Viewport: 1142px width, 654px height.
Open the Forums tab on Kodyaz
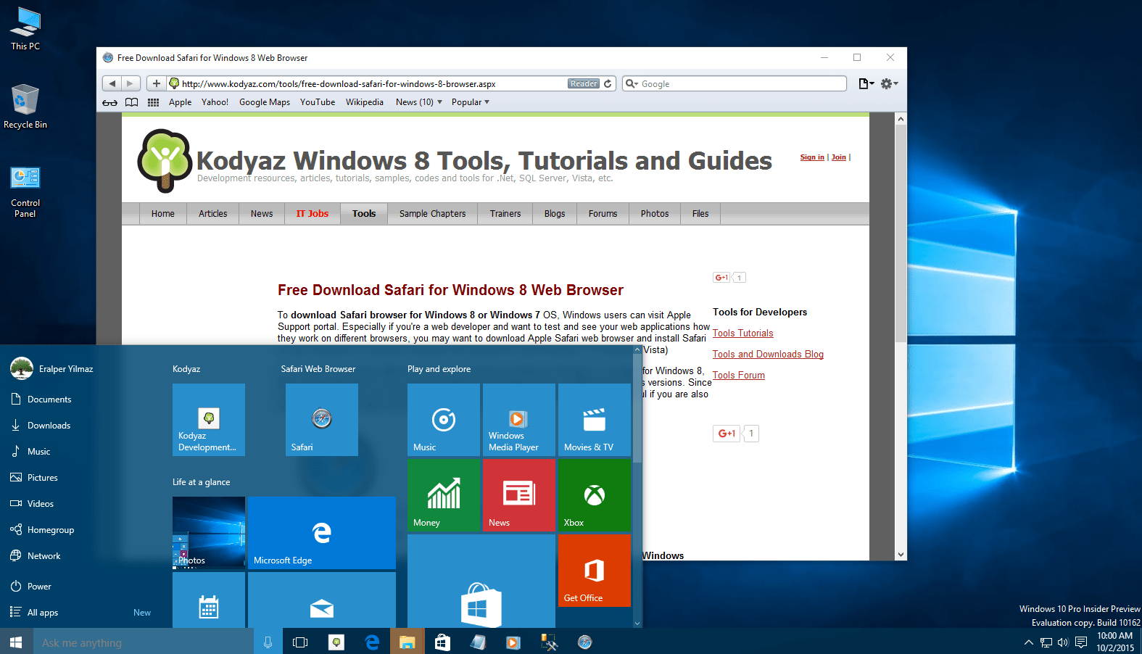coord(603,214)
